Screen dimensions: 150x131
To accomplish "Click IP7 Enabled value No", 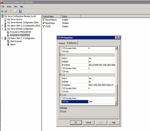I will point(101,61).
